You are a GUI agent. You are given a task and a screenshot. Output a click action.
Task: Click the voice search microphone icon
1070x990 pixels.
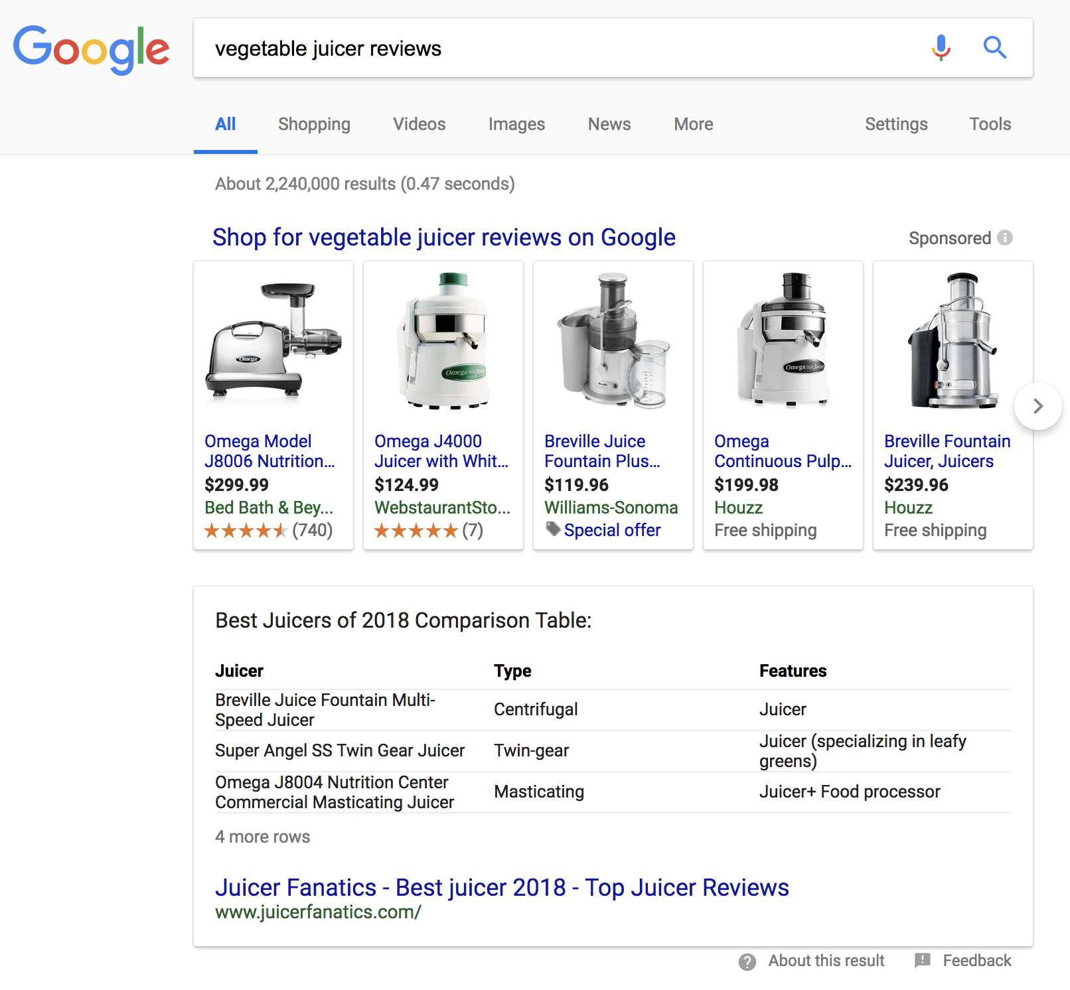(x=941, y=48)
